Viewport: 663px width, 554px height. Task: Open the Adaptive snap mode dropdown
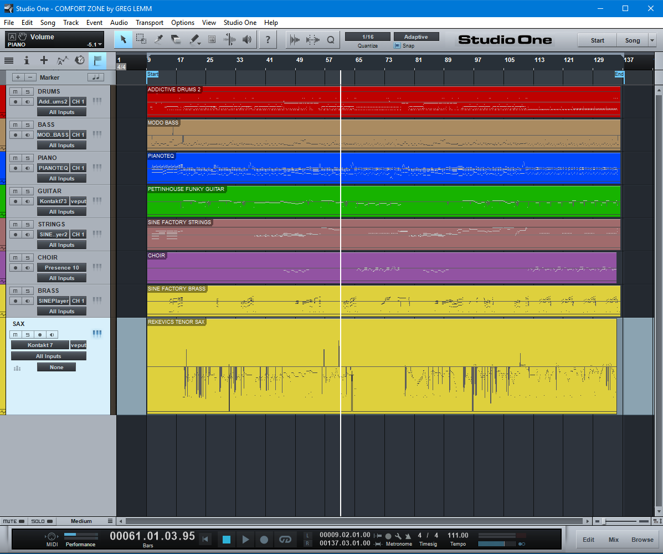pos(416,37)
